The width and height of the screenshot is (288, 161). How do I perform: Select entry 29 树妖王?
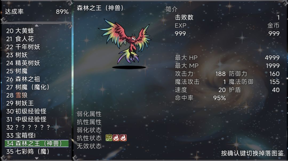pyautogui.click(x=37, y=103)
